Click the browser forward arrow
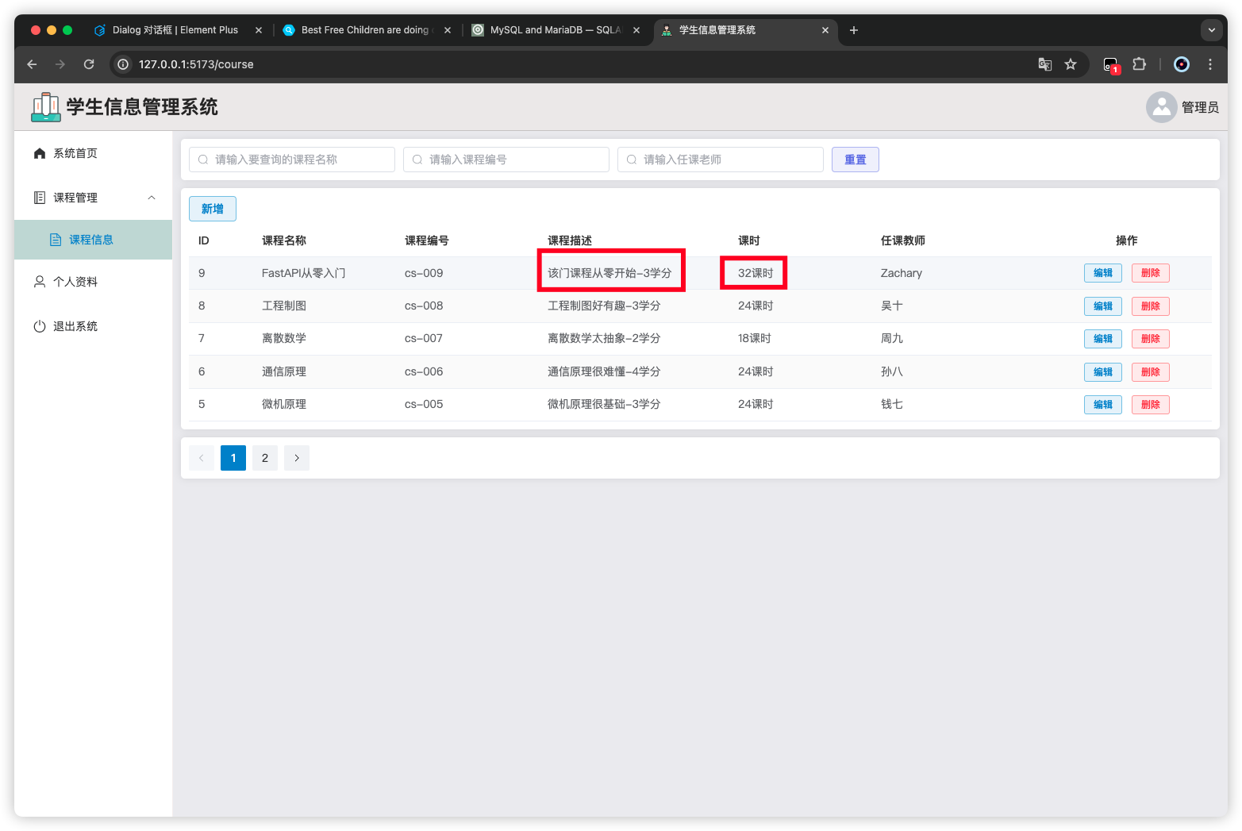 tap(60, 64)
